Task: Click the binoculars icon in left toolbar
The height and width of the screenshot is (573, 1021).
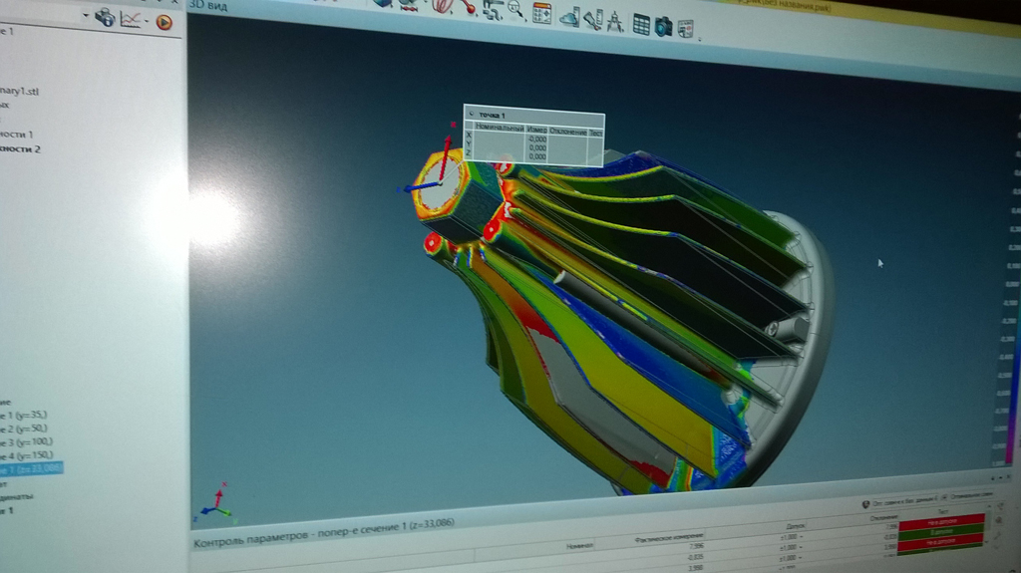Action: 104,17
